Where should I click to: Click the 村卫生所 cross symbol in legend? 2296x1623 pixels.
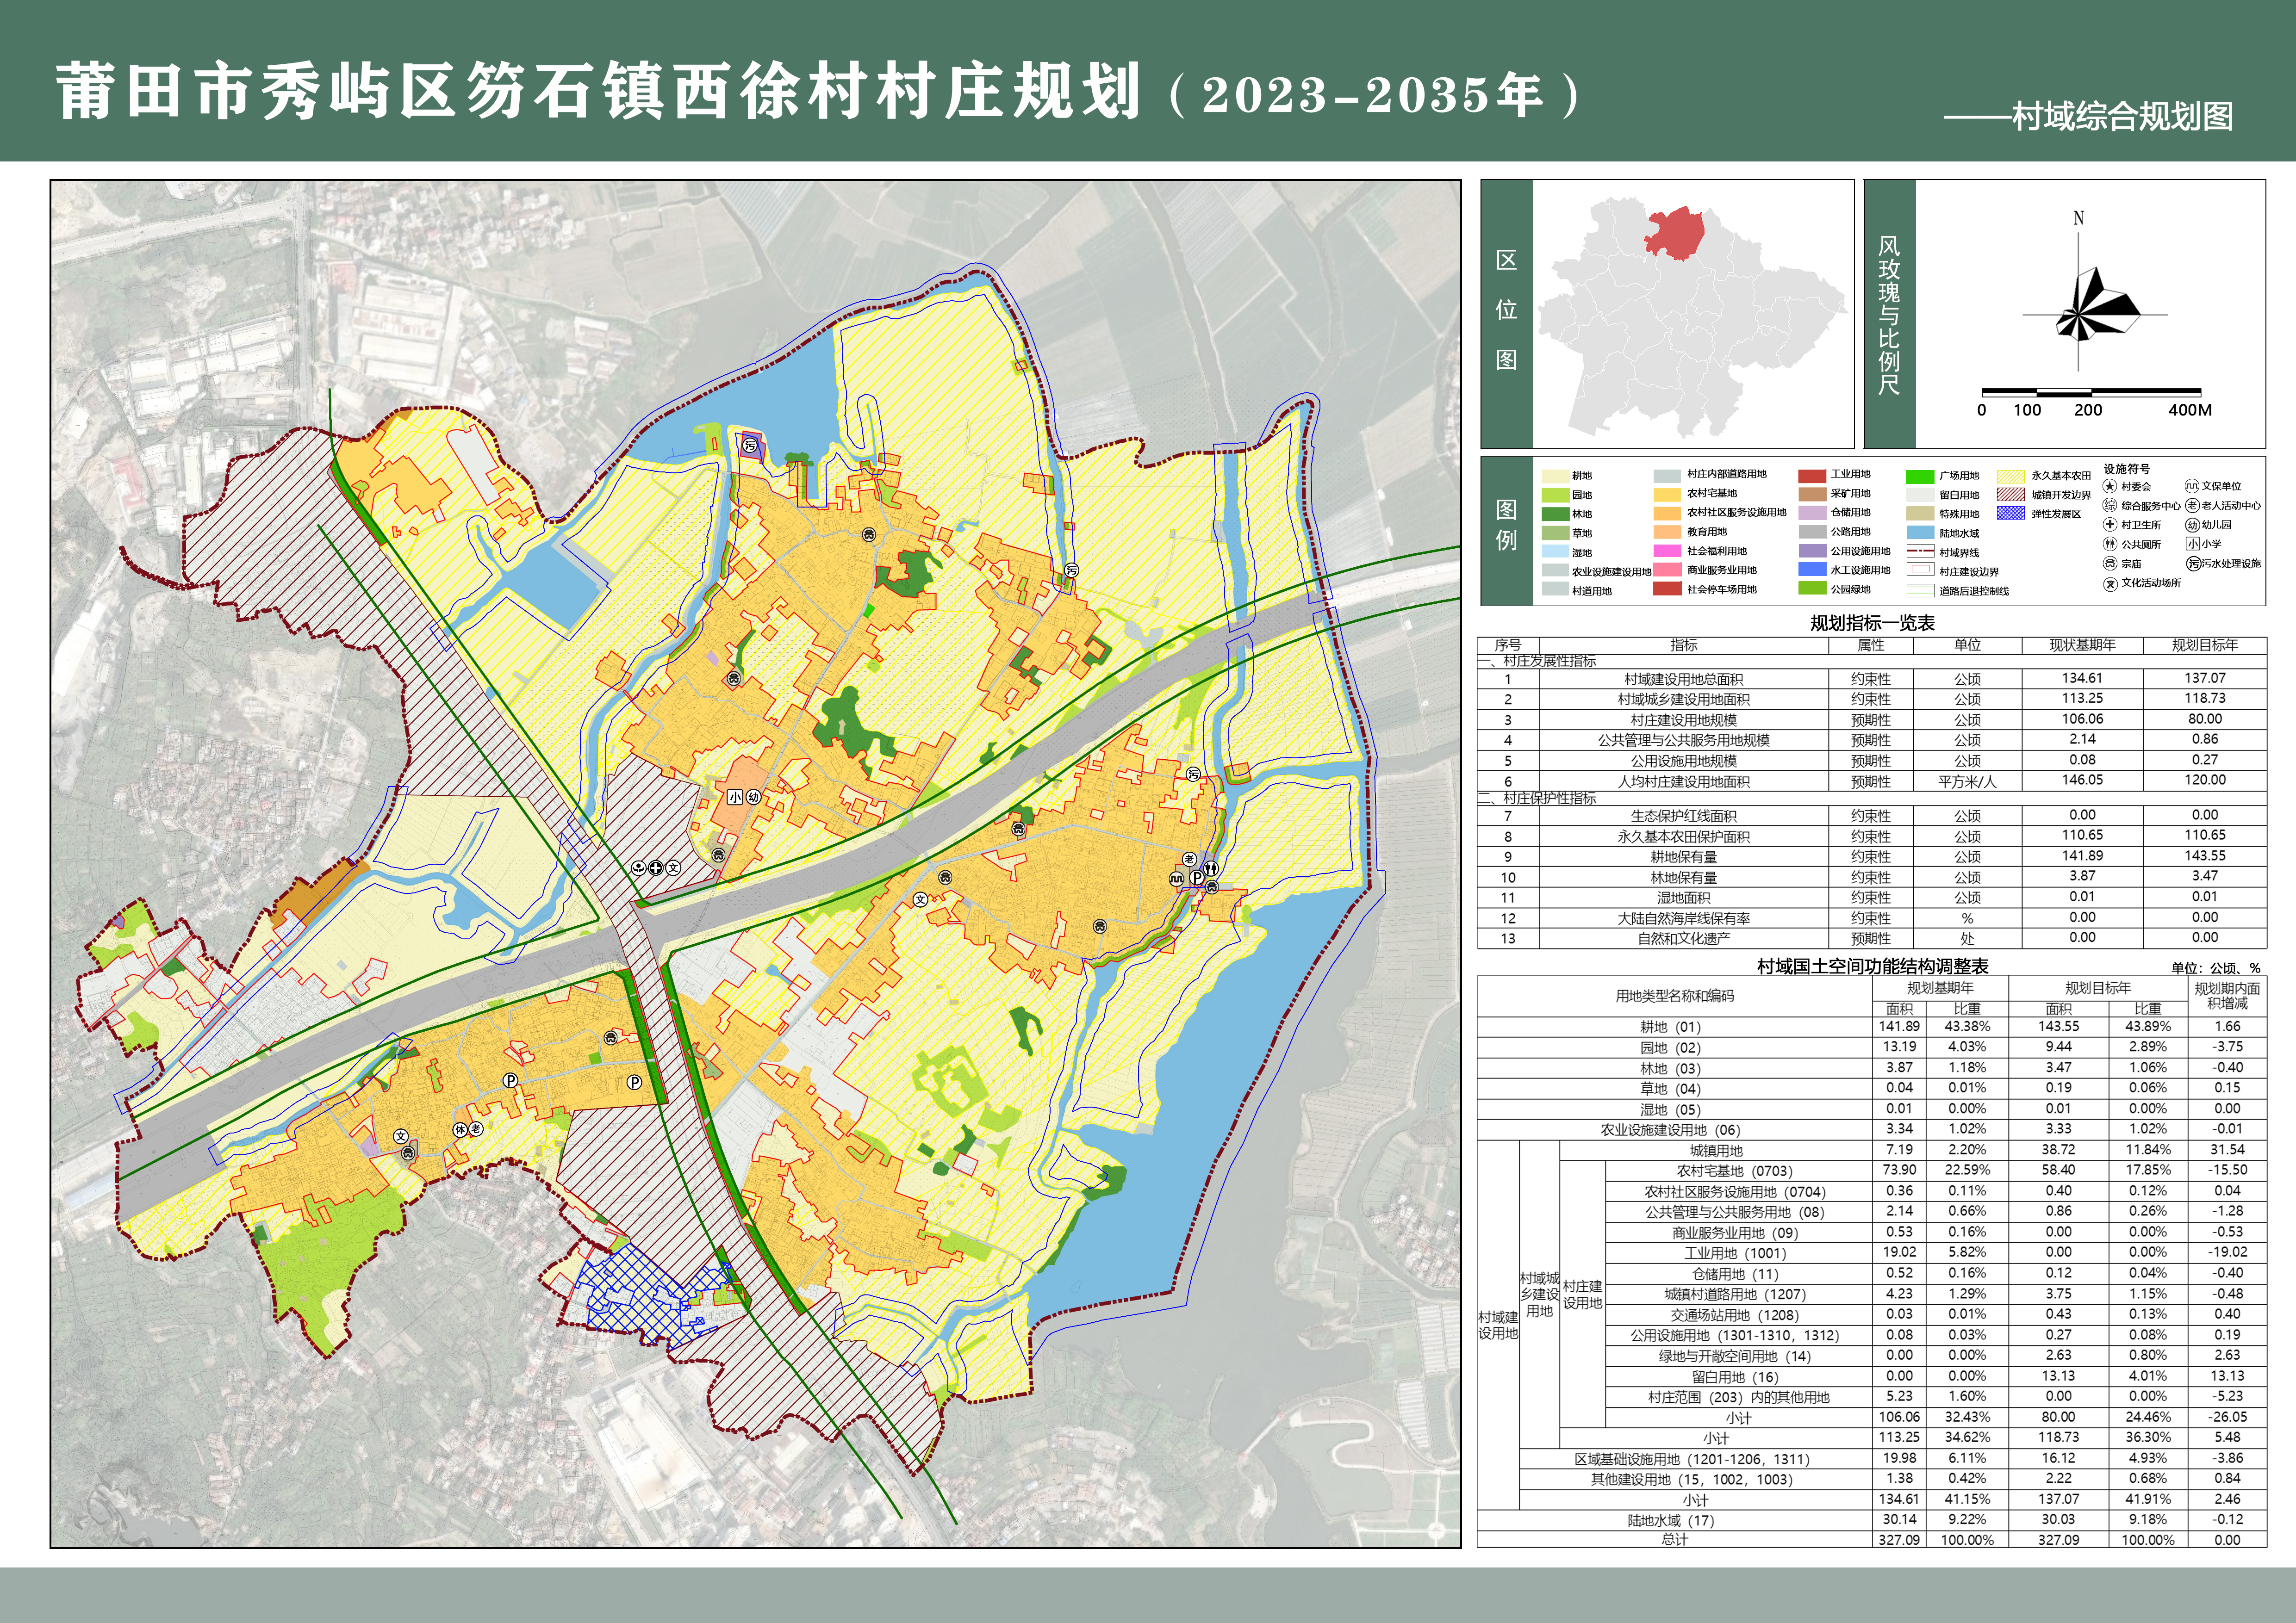tap(2110, 525)
